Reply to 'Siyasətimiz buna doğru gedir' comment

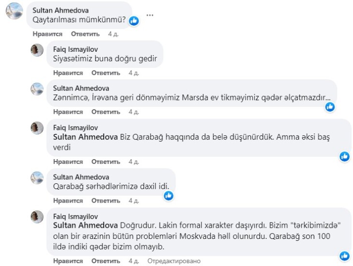point(105,73)
